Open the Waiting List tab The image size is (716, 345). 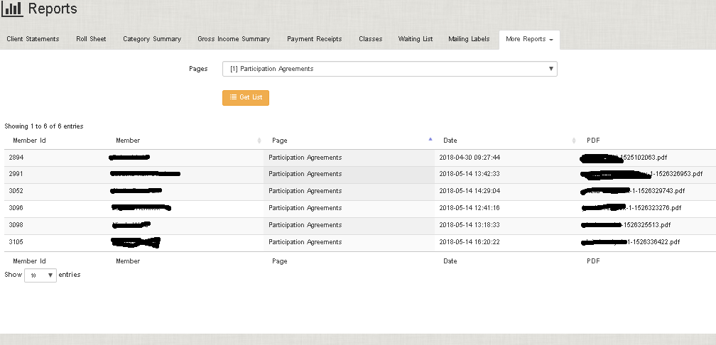(415, 39)
